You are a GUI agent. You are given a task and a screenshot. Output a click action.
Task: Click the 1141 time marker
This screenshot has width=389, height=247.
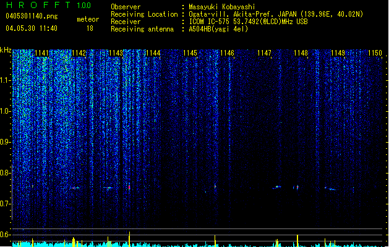(x=41, y=53)
